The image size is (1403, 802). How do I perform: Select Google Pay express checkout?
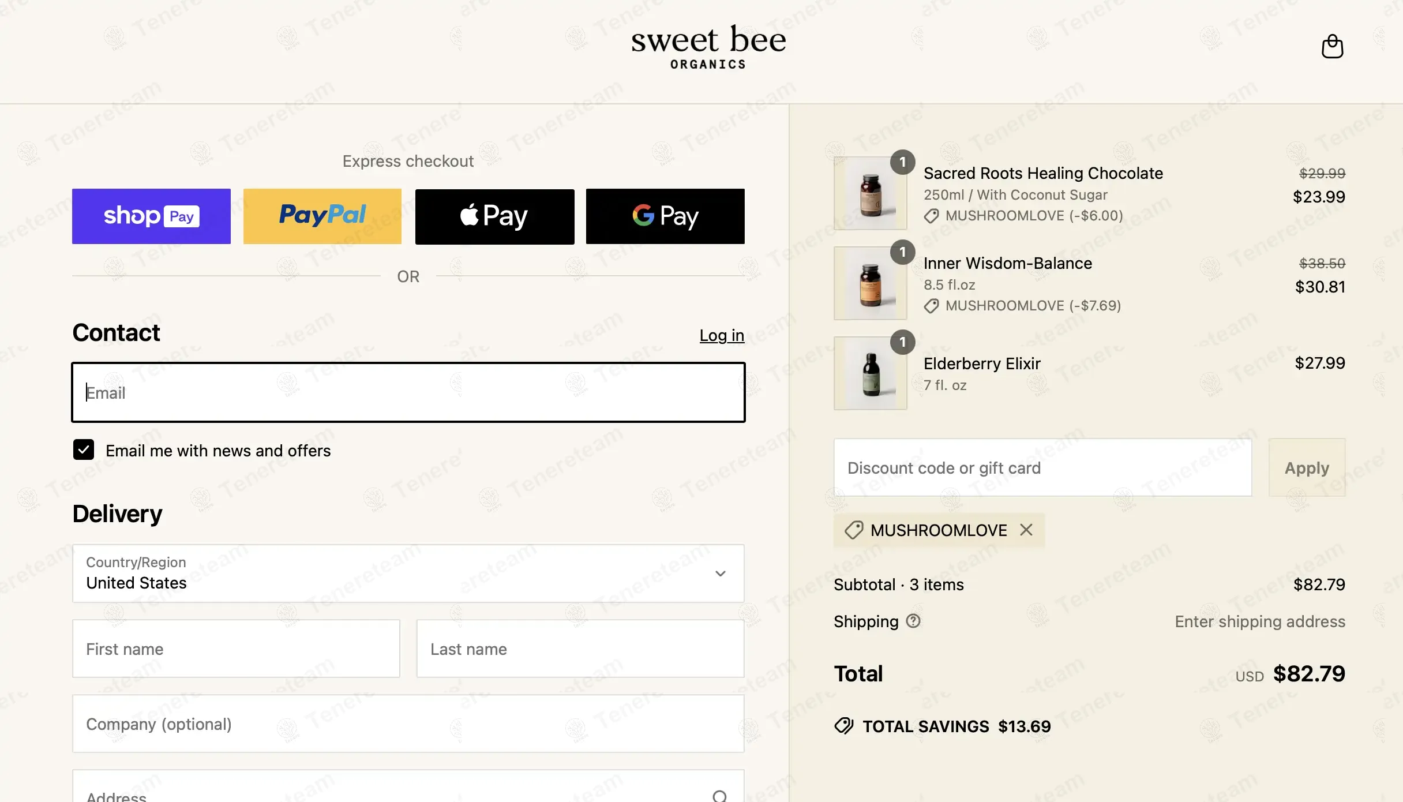pyautogui.click(x=665, y=216)
